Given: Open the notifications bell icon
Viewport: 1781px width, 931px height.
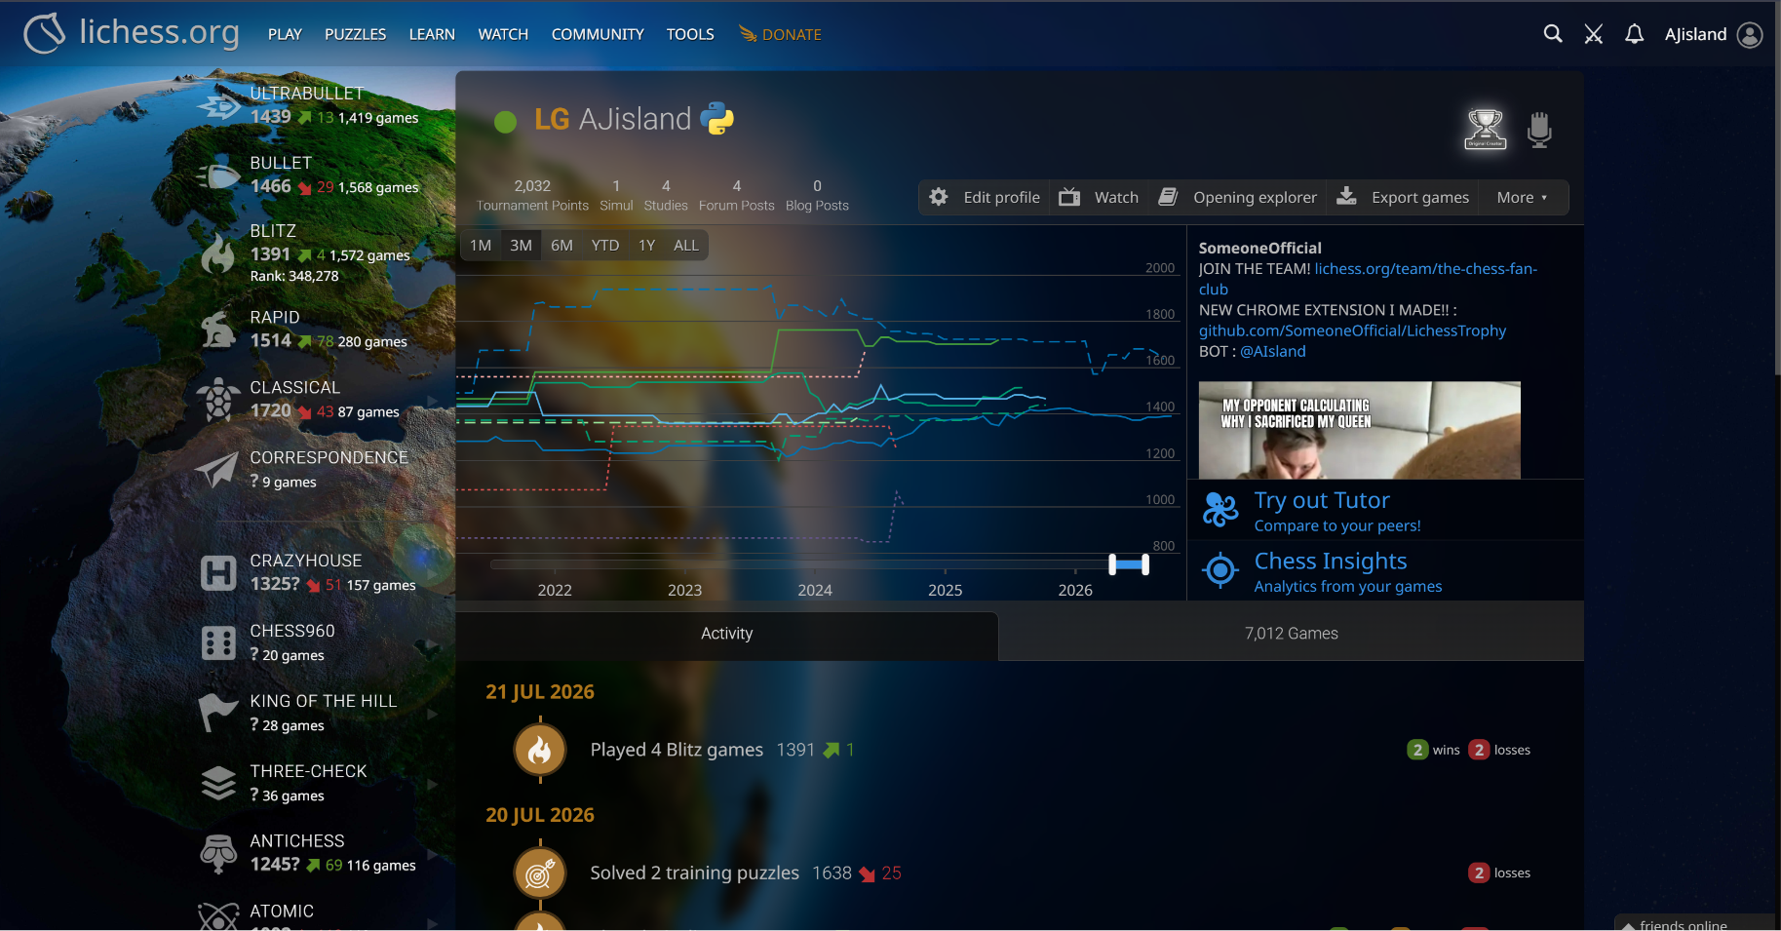Looking at the screenshot, I should [1635, 34].
